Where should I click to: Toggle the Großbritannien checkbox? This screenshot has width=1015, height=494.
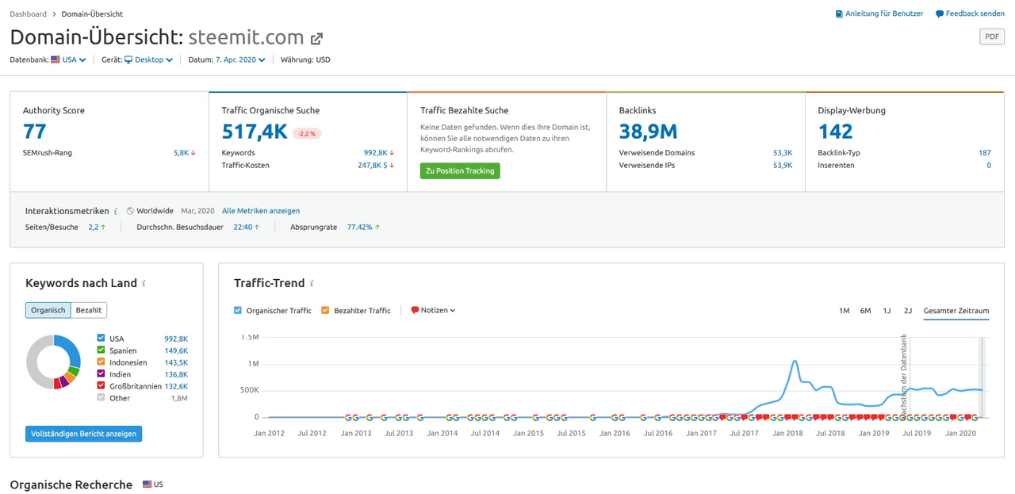(x=101, y=386)
